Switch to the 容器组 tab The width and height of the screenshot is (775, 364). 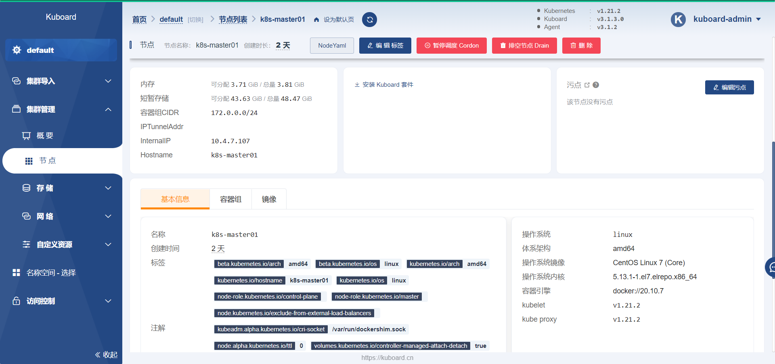[x=230, y=199]
